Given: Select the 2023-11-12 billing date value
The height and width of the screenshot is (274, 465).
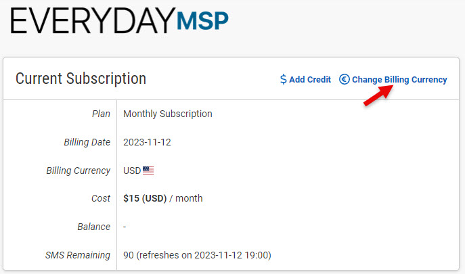Looking at the screenshot, I should pos(147,142).
